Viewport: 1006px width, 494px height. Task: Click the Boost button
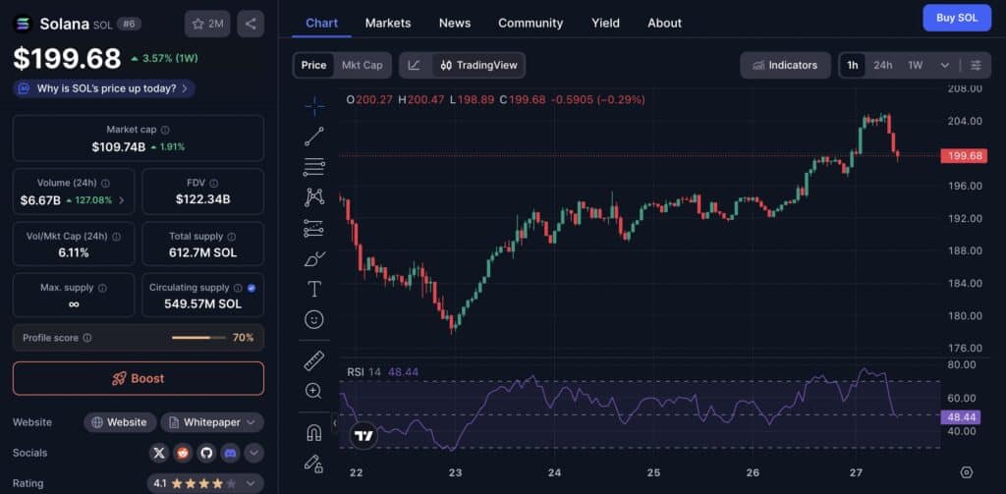(138, 378)
